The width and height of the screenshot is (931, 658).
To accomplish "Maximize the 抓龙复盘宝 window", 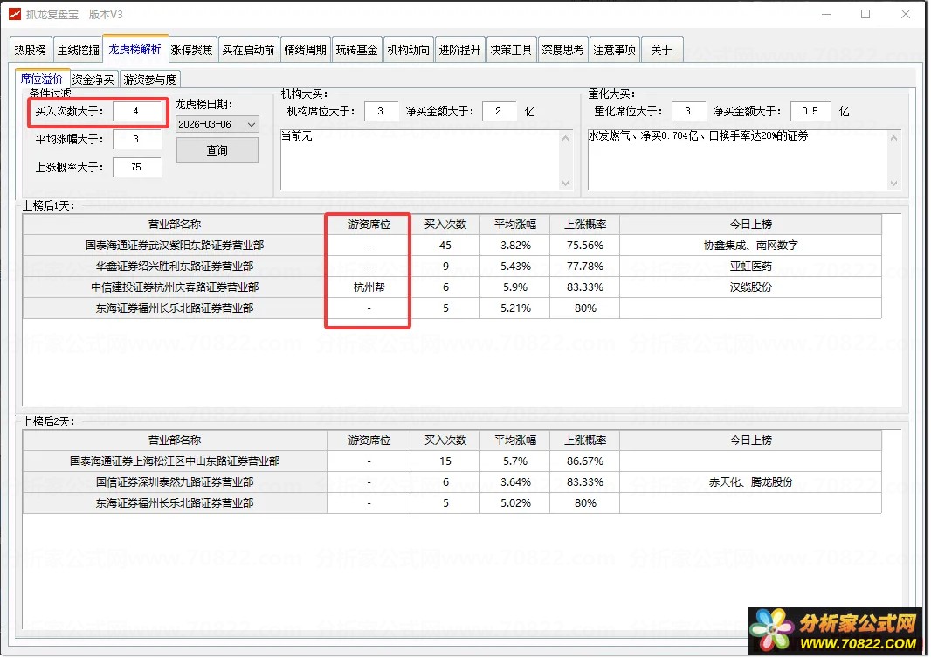I will point(865,14).
